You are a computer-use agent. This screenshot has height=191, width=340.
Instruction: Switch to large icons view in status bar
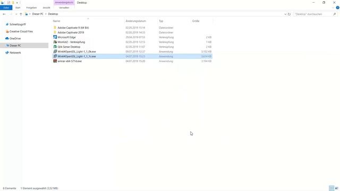[x=336, y=188]
